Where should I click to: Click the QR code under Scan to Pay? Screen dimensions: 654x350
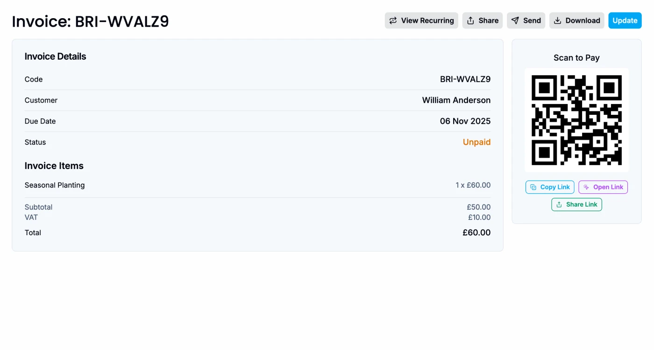click(x=576, y=120)
